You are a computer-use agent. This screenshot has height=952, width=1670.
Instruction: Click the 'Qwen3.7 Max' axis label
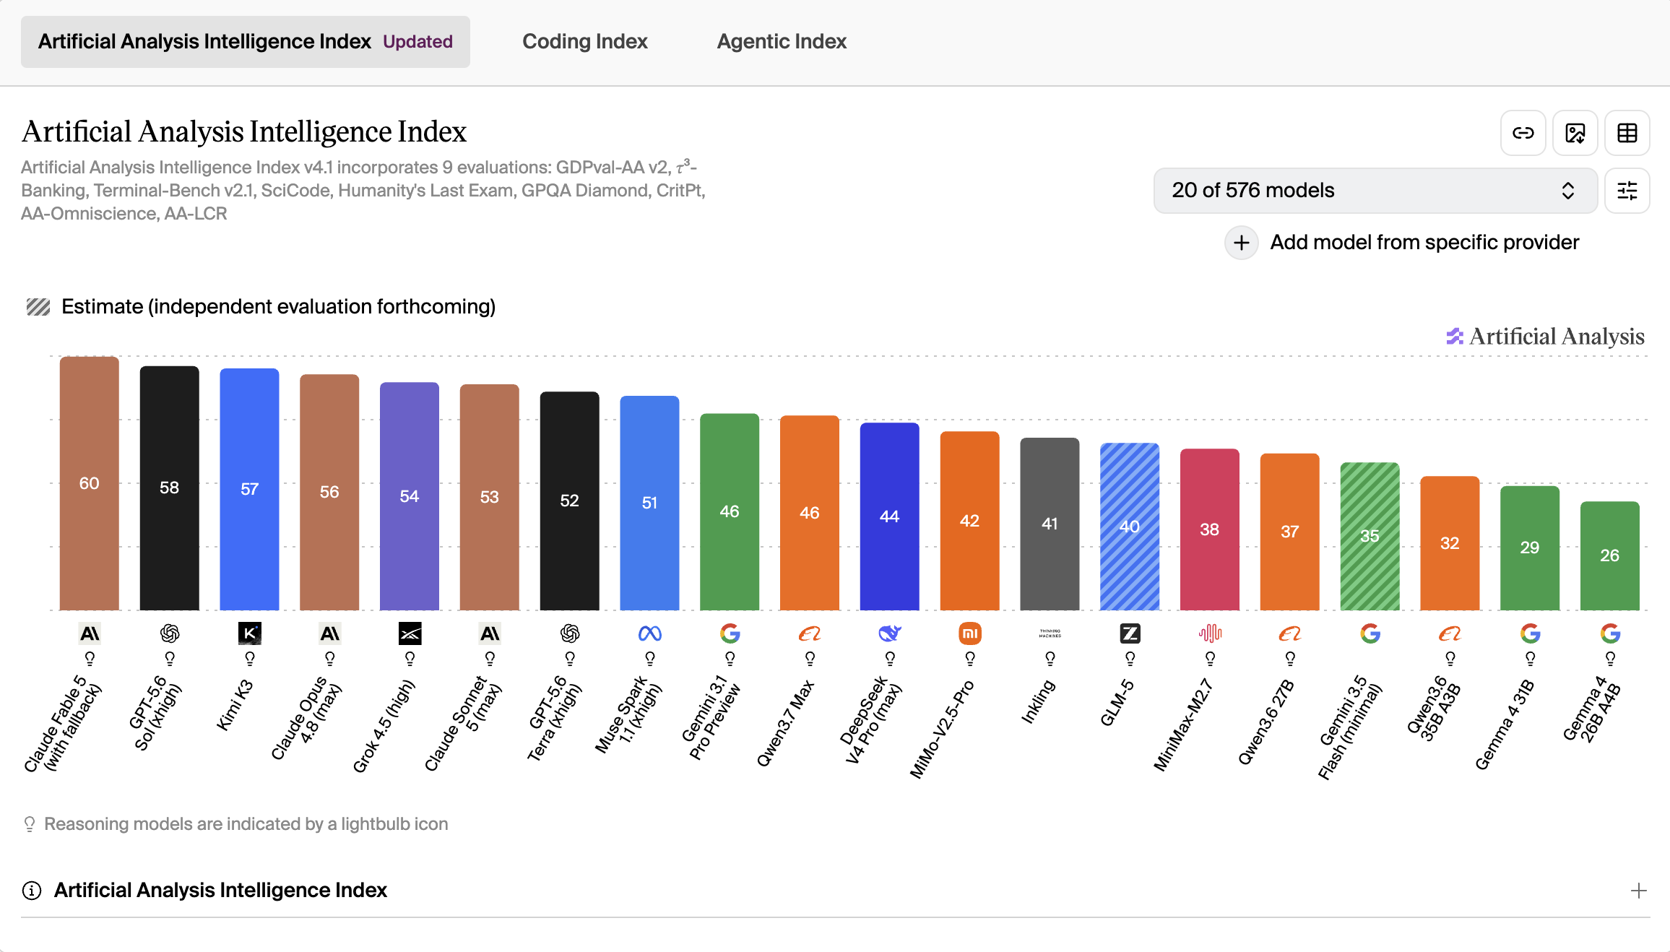pyautogui.click(x=785, y=723)
